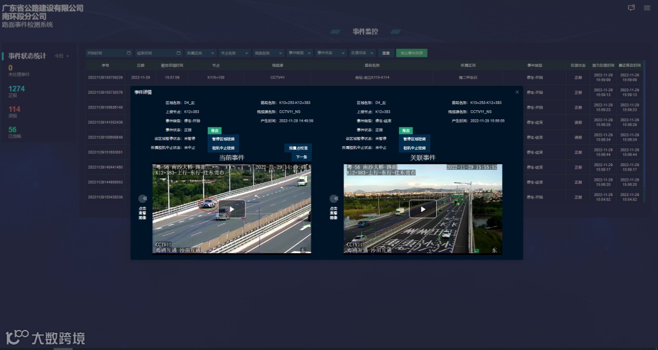Click the double-chevron arrow beside related event video
The width and height of the screenshot is (658, 350).
pos(336,198)
